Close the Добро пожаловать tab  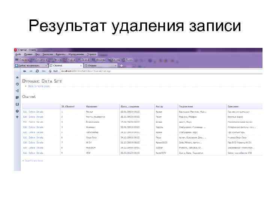[46, 65]
